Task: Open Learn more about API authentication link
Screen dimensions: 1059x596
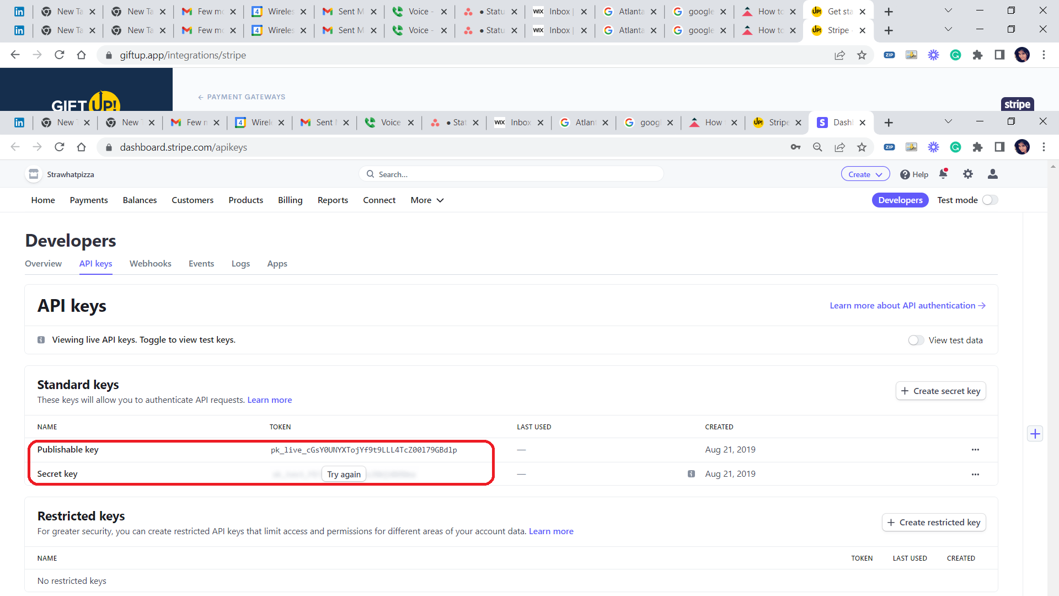Action: [907, 306]
